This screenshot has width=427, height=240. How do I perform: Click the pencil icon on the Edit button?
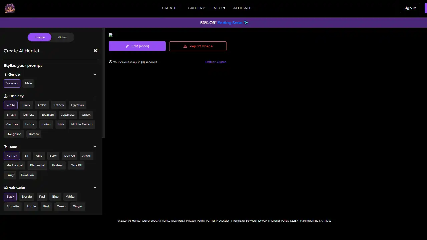(127, 46)
